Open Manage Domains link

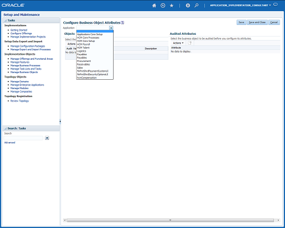pyautogui.click(x=20, y=81)
